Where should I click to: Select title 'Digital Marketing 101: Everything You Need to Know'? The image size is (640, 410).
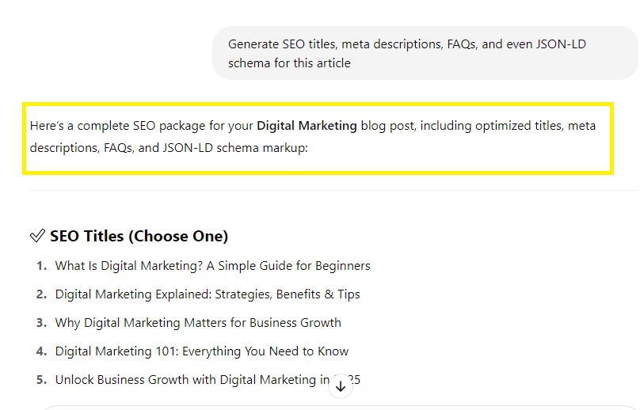point(202,351)
